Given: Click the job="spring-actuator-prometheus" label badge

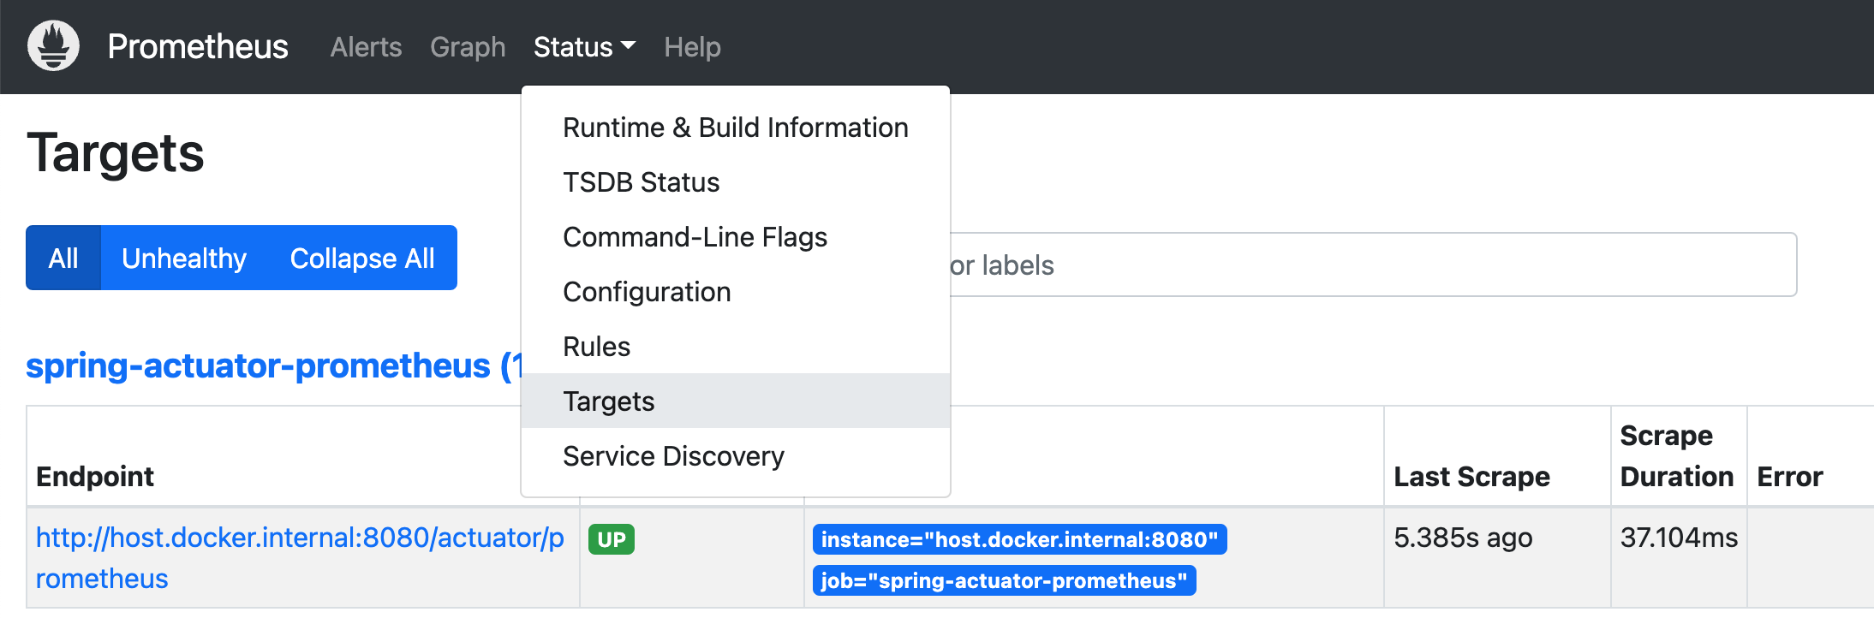Looking at the screenshot, I should (x=1004, y=580).
